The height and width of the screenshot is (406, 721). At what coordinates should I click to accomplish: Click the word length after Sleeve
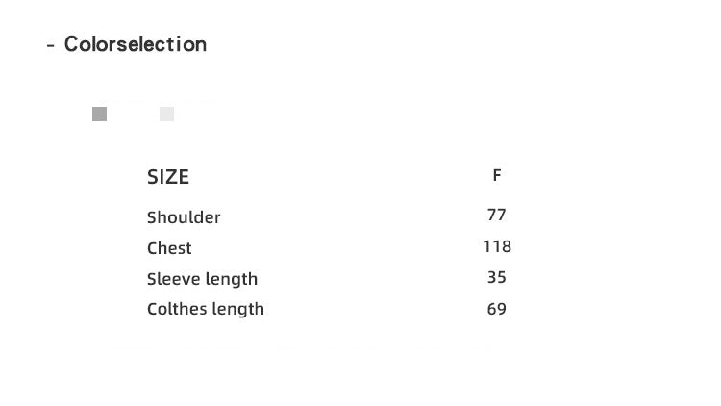tap(231, 279)
